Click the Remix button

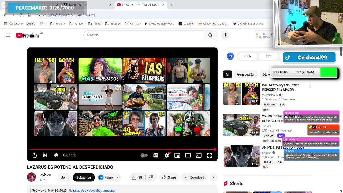[x=106, y=177]
